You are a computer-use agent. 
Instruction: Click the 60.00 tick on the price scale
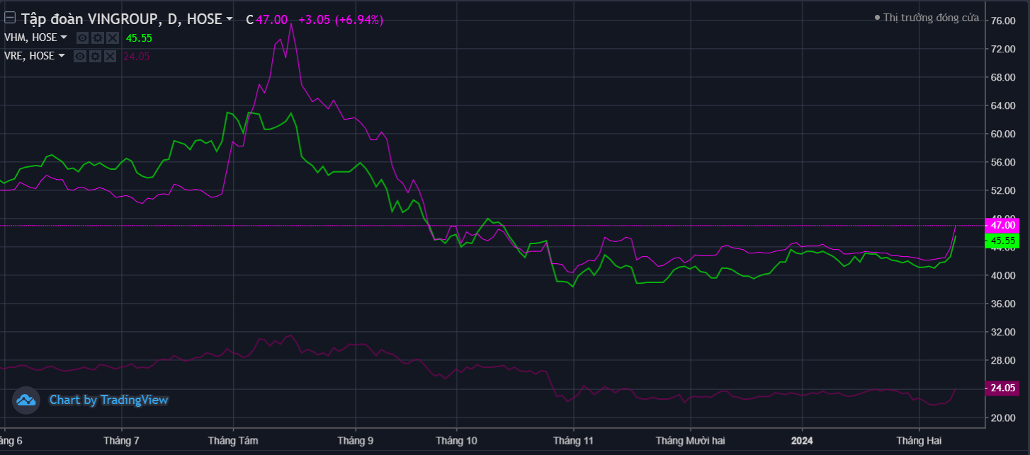[x=1003, y=134]
